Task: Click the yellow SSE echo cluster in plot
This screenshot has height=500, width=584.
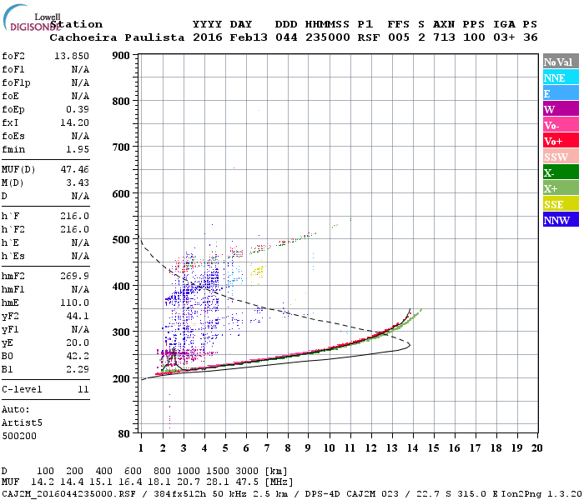Action: [258, 272]
